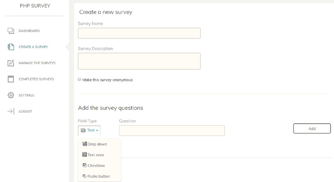Viewport: 334px width, 182px height.
Task: Click the Radio button field type icon
Action: pos(85,176)
